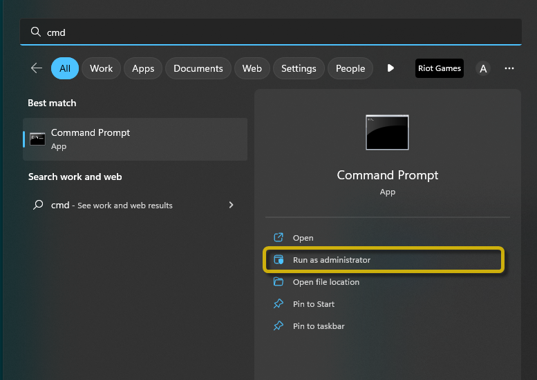Viewport: 537px width, 380px height.
Task: Select the Web filter tab
Action: point(252,68)
